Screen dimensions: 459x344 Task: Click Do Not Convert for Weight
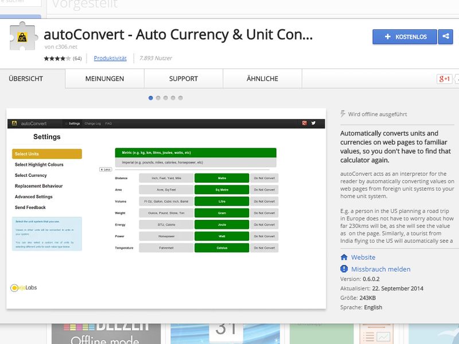[x=264, y=213]
